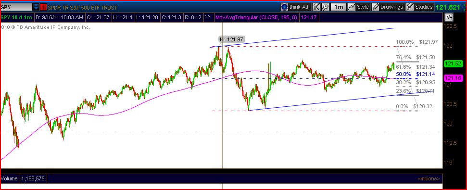
Task: Open the Studies beaker icon
Action: [410, 7]
